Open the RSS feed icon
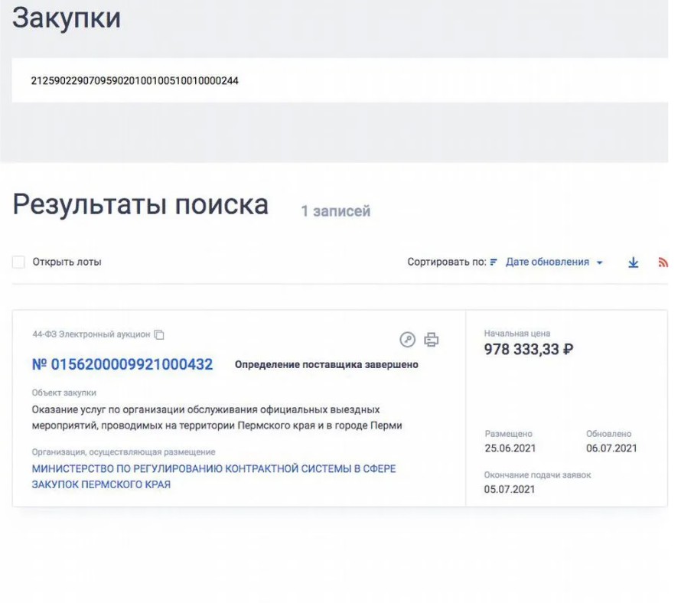The height and width of the screenshot is (603, 681). [x=663, y=262]
